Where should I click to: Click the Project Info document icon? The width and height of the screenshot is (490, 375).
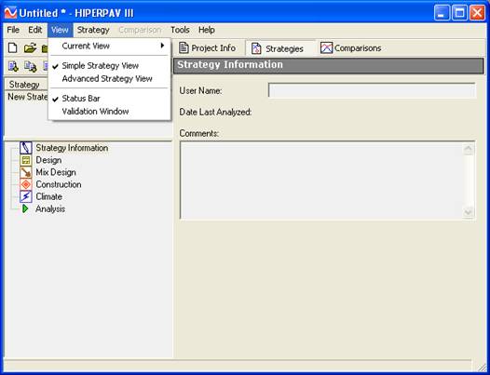(x=184, y=48)
